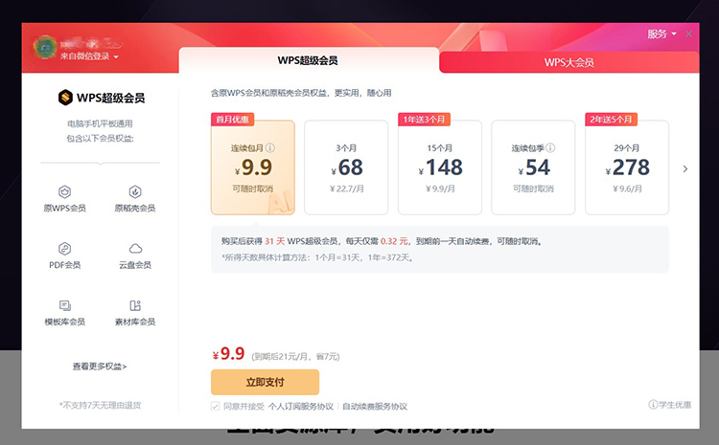Show more plans with right arrow
The image size is (719, 445).
pos(685,169)
